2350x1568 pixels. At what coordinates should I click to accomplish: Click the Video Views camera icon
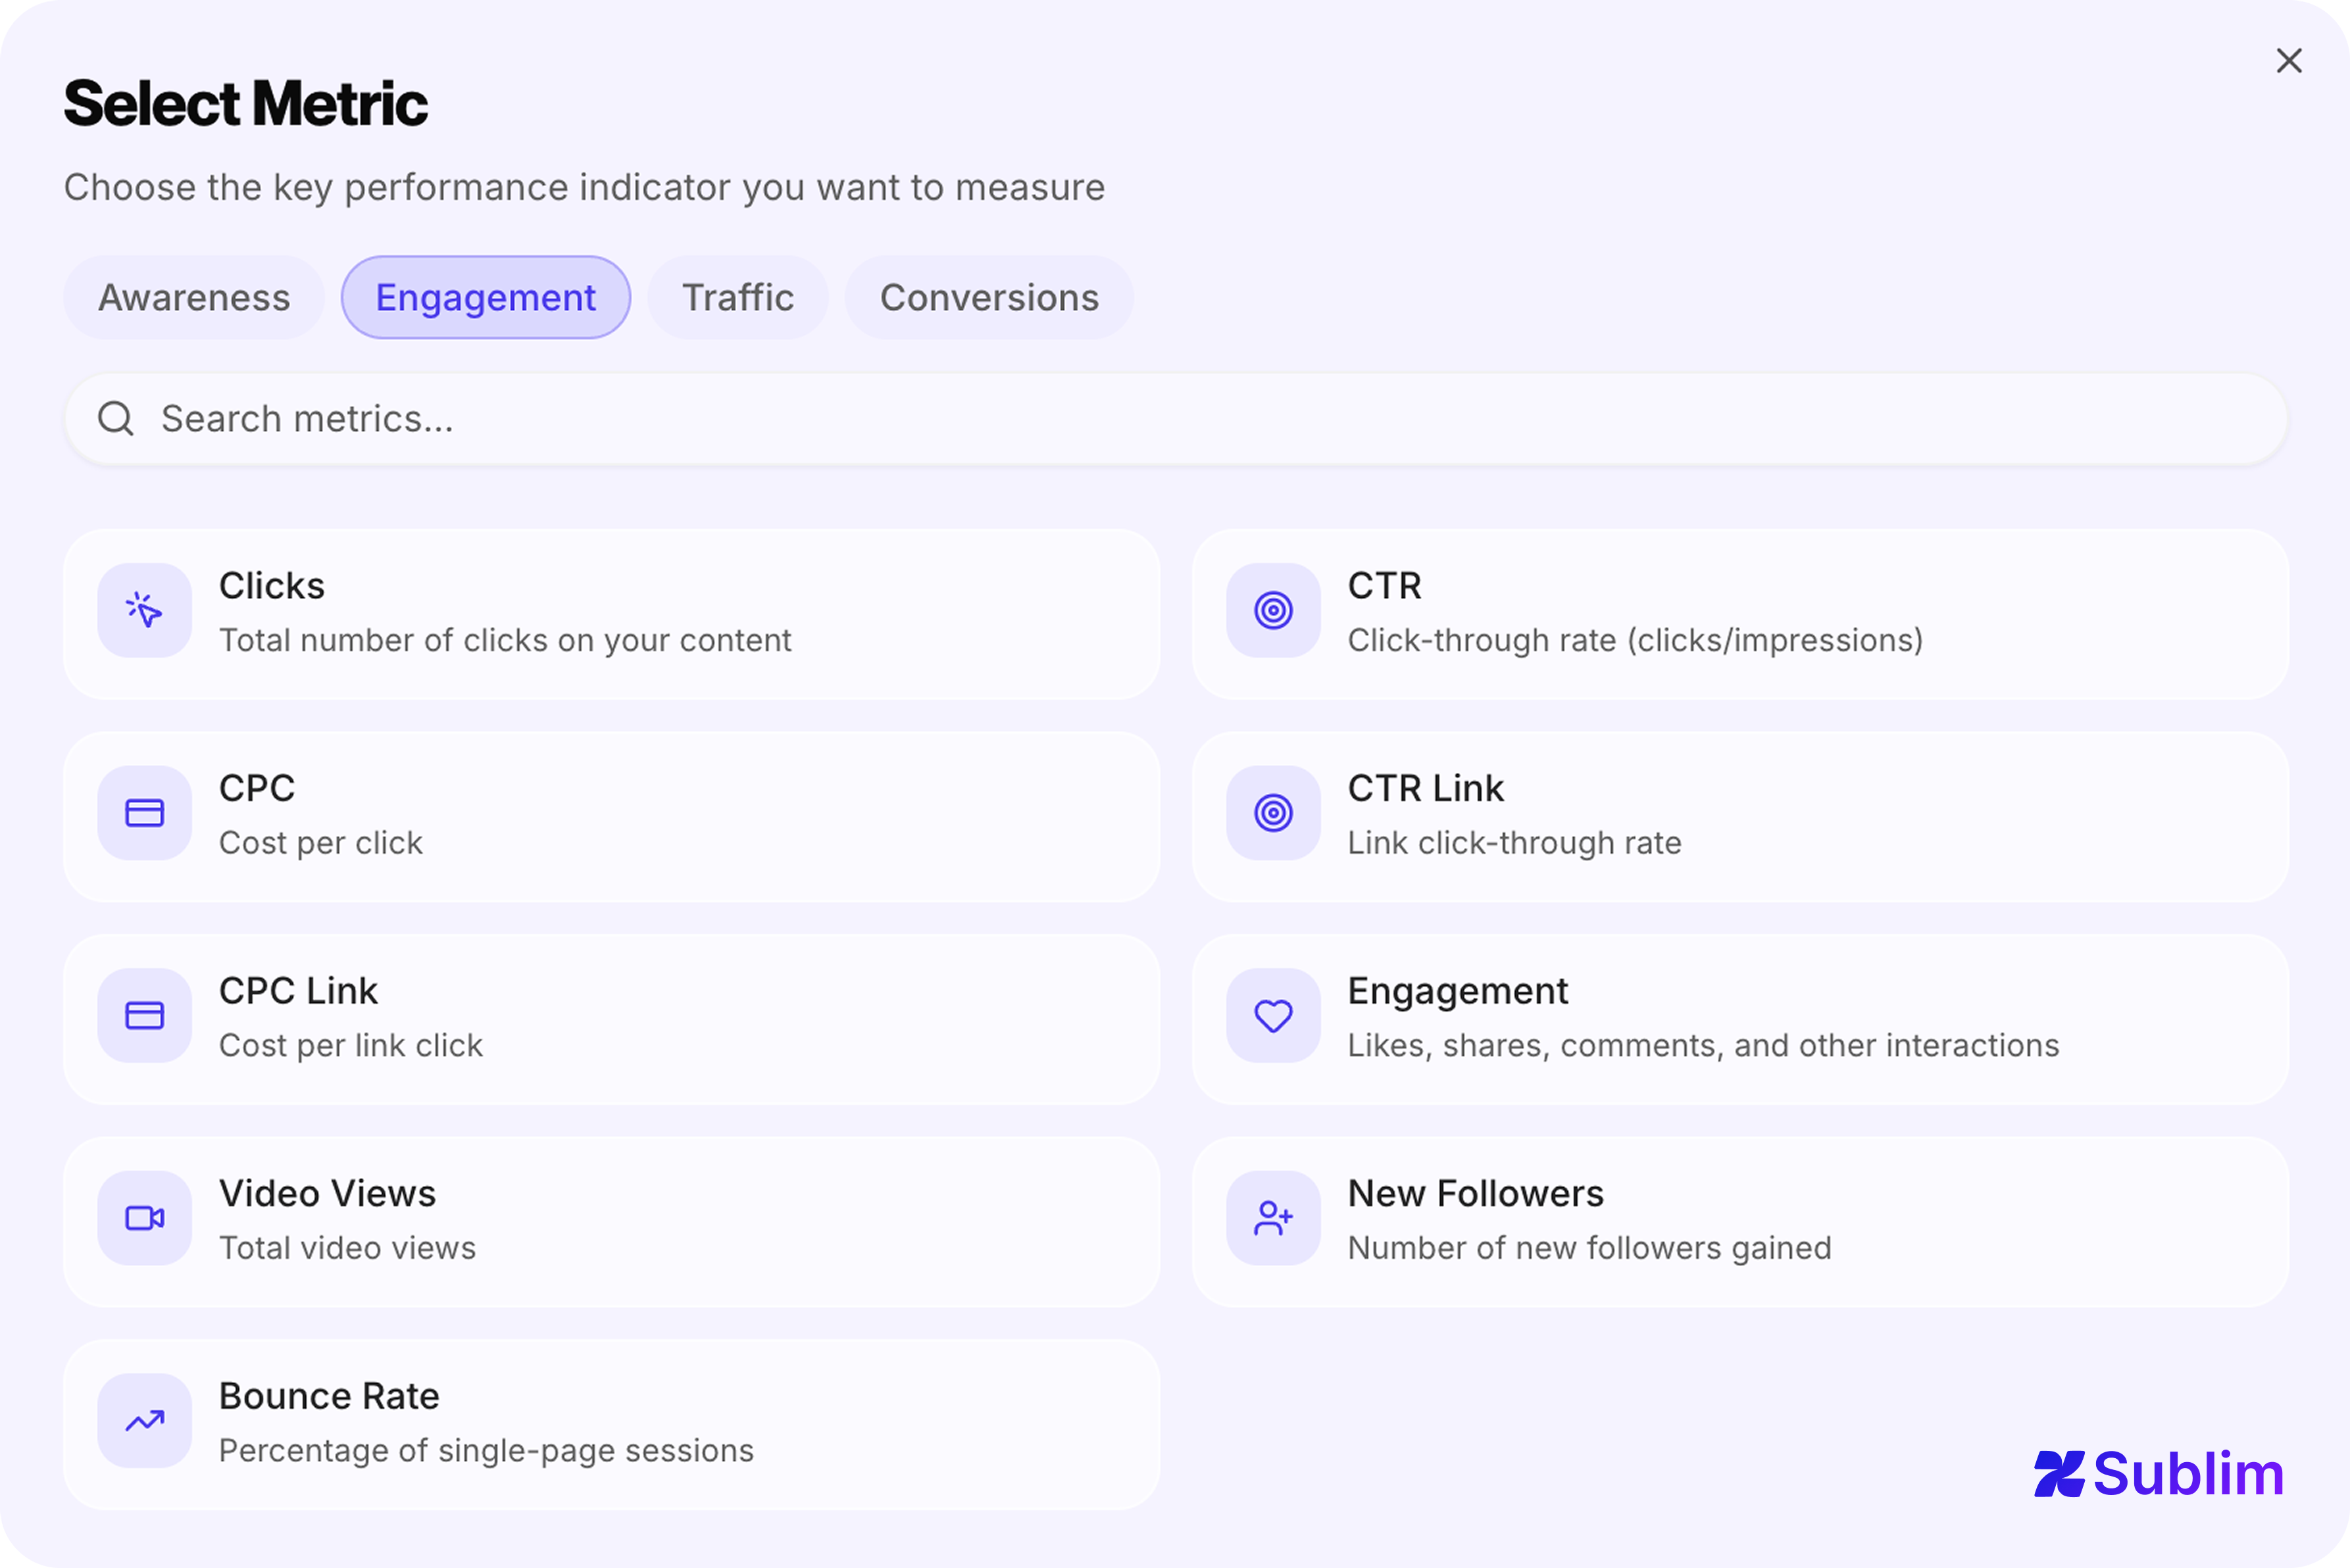click(x=144, y=1218)
